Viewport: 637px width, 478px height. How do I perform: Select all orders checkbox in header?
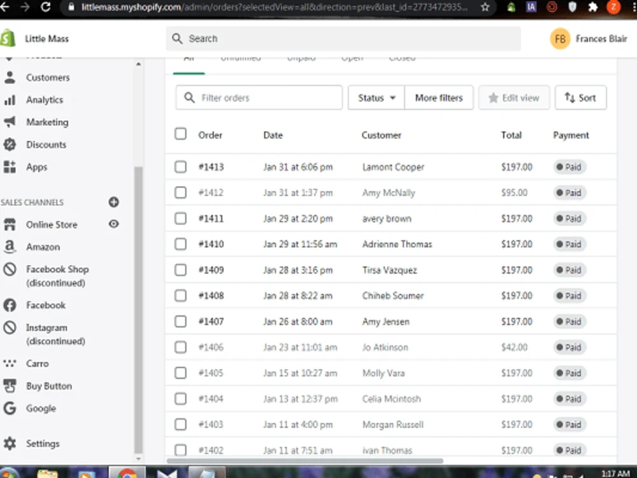coord(180,134)
